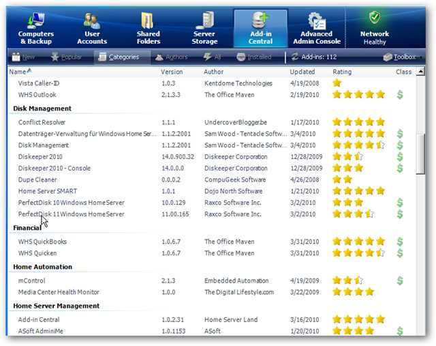436x346 pixels.
Task: Select the WHS QuickBooks add-in
Action: point(42,242)
